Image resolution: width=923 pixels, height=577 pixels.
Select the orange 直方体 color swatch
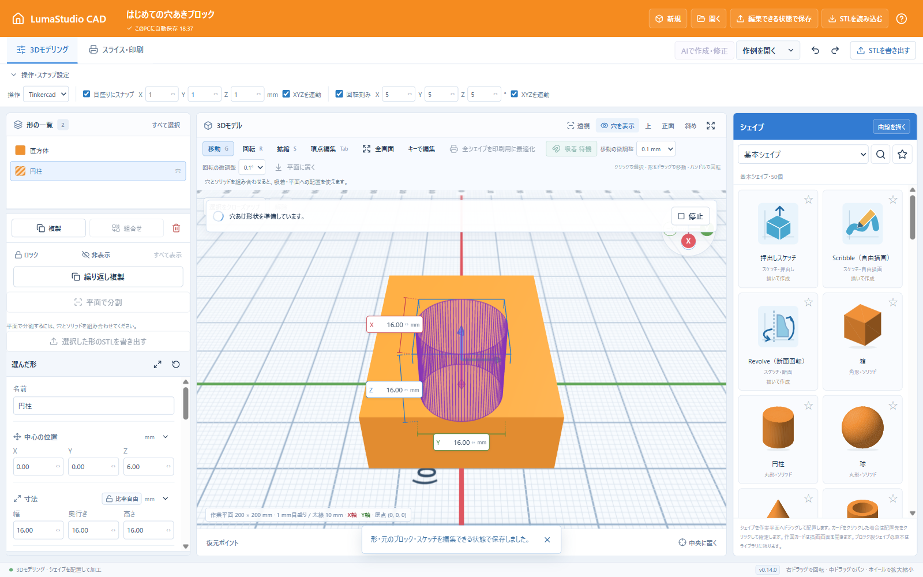[20, 150]
